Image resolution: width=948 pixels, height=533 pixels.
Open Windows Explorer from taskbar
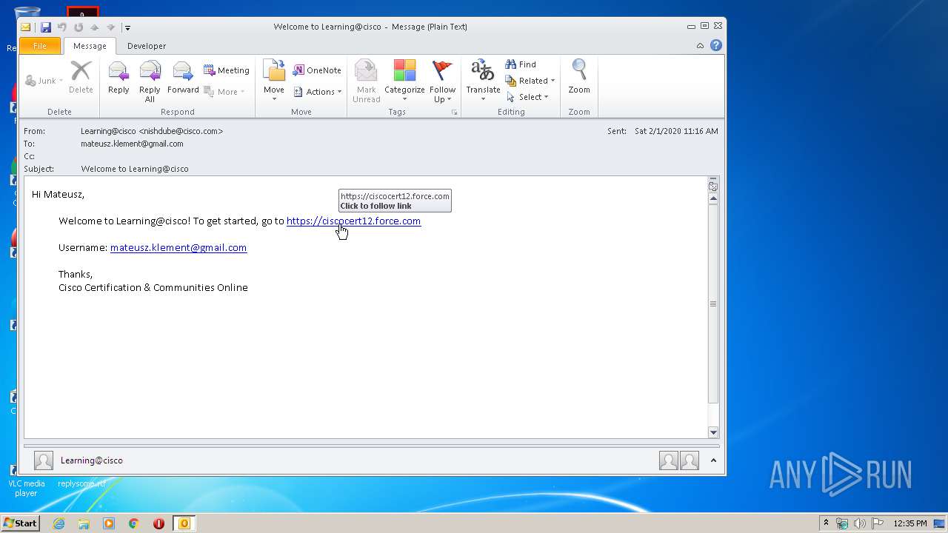click(84, 523)
